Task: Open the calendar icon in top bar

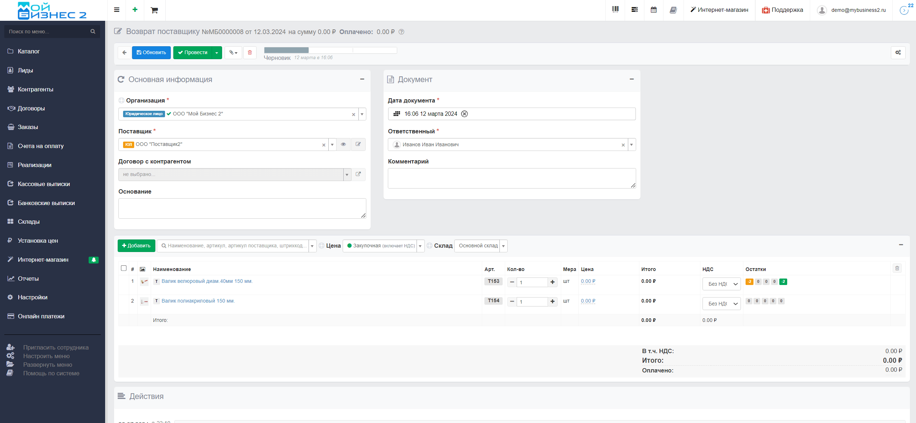Action: 653,10
